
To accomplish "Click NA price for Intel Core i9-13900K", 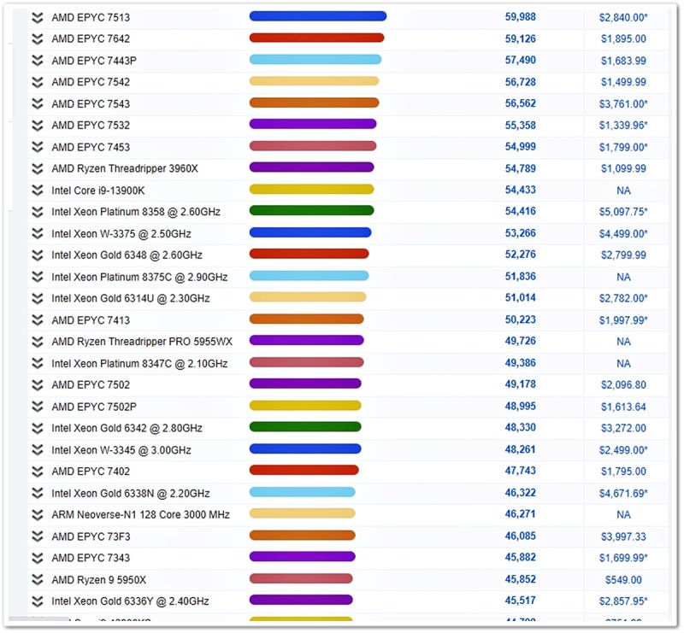I will pos(623,190).
